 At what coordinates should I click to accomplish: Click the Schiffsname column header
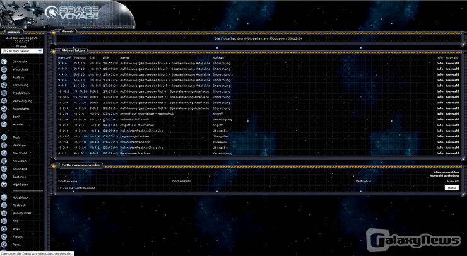point(68,181)
